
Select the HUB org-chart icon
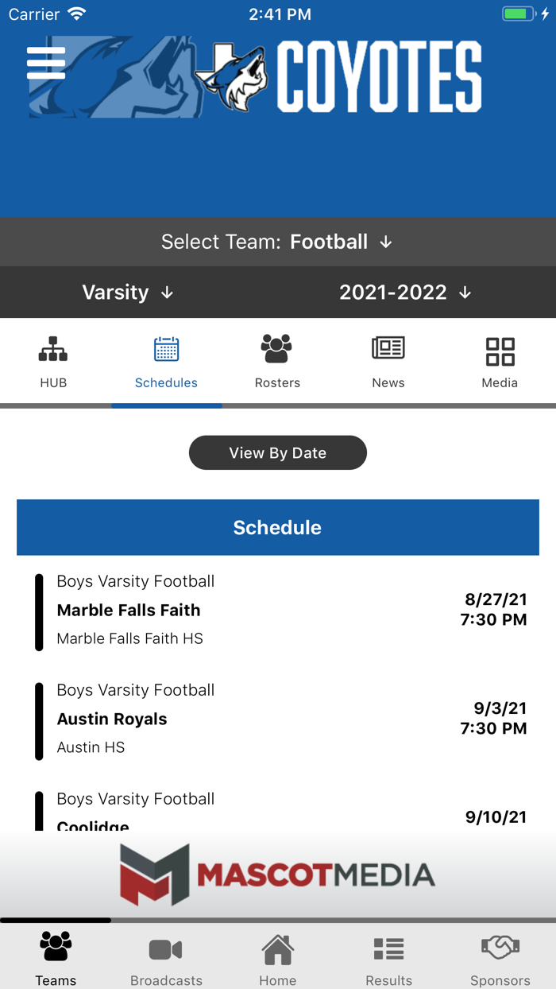[x=53, y=347]
